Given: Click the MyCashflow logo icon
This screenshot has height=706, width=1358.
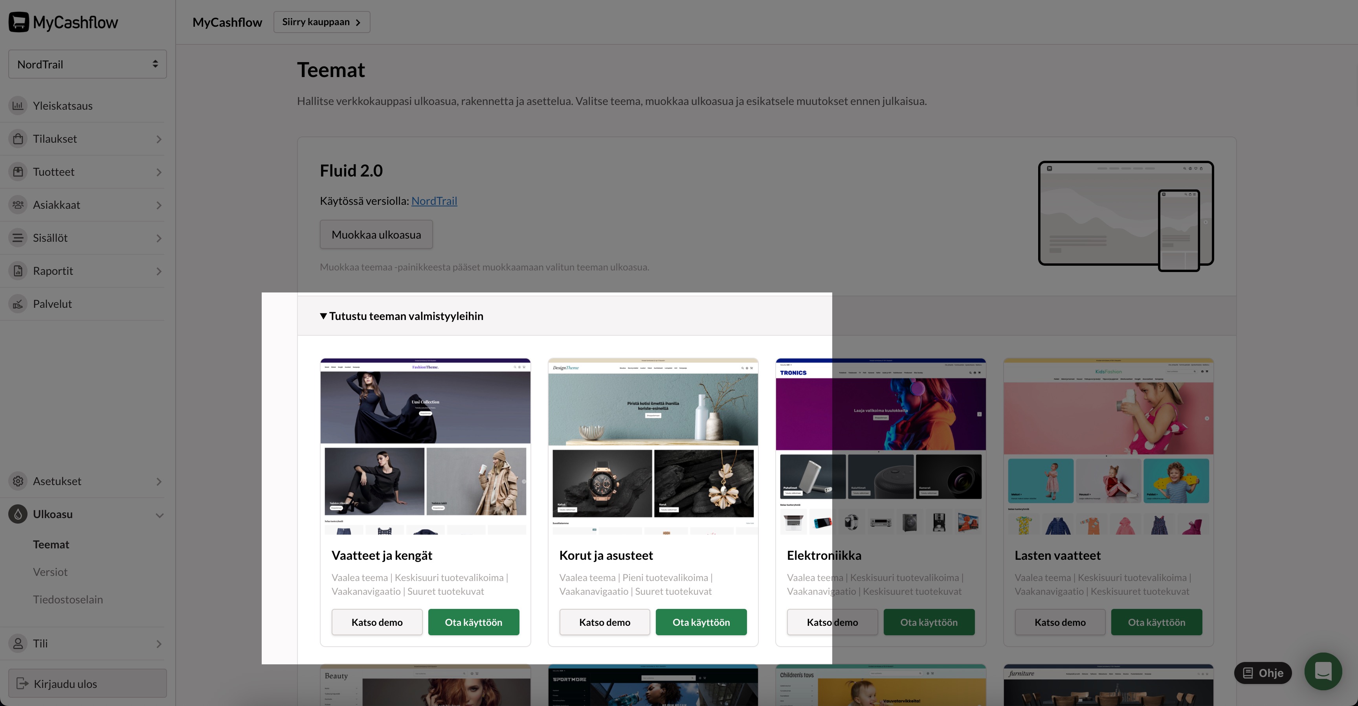Looking at the screenshot, I should 19,22.
